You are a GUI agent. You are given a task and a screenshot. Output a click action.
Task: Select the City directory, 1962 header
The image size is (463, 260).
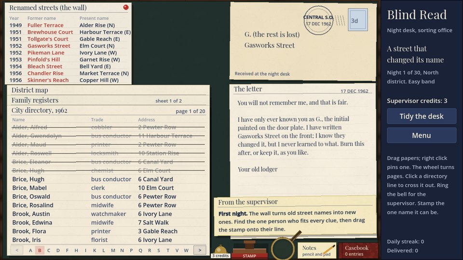coord(109,111)
